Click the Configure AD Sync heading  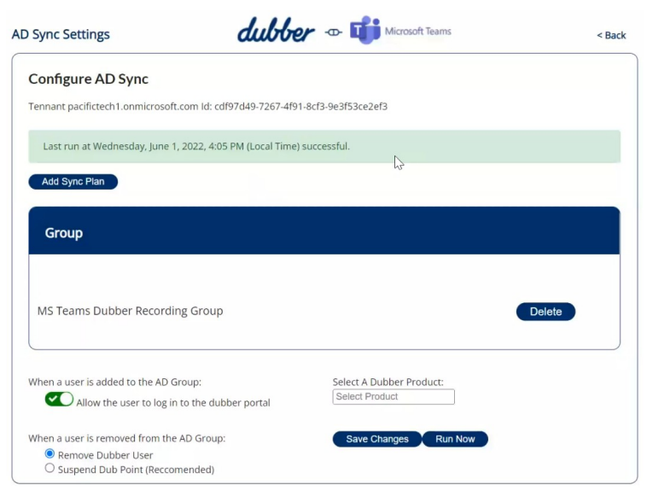(88, 79)
